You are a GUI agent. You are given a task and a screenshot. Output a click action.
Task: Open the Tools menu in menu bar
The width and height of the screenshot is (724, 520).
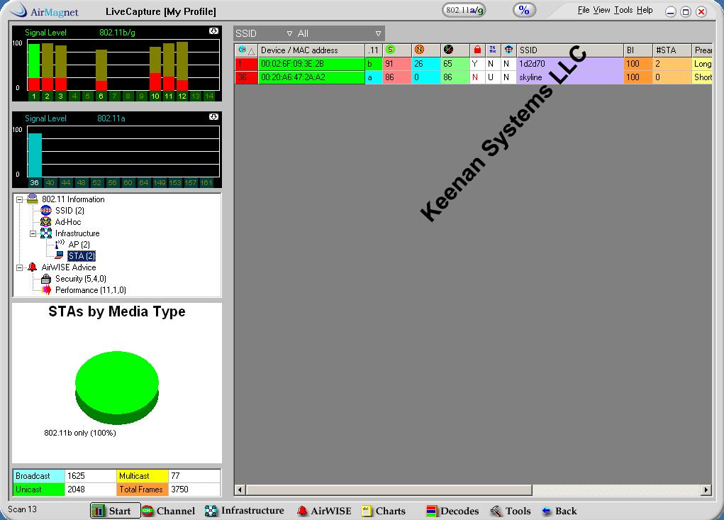(623, 10)
